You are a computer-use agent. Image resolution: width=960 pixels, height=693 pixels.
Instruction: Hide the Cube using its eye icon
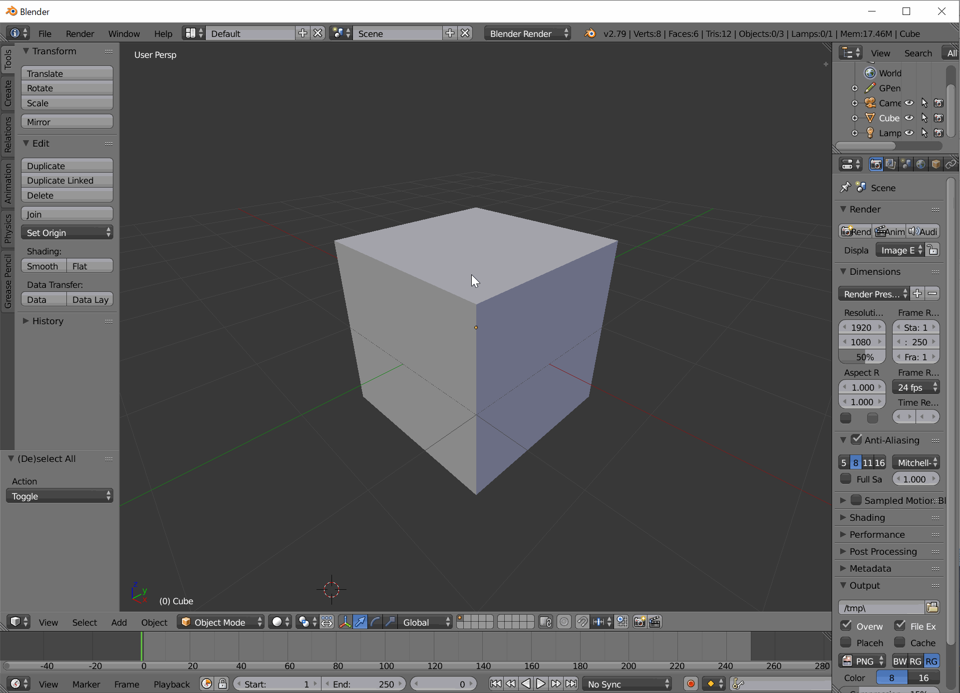(910, 118)
